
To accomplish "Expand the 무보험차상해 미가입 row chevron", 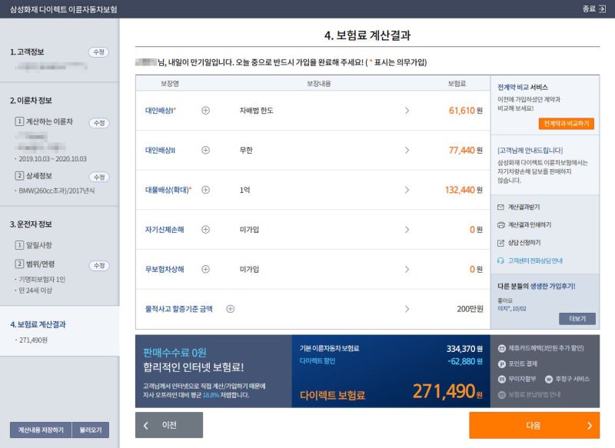I will point(407,269).
